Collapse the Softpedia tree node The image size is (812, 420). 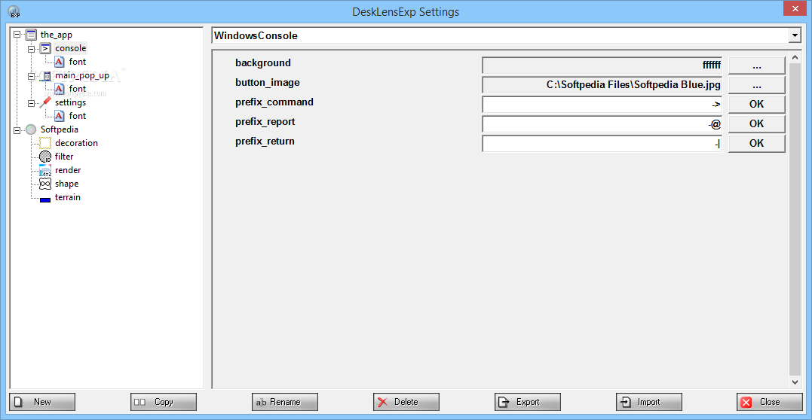pyautogui.click(x=17, y=129)
